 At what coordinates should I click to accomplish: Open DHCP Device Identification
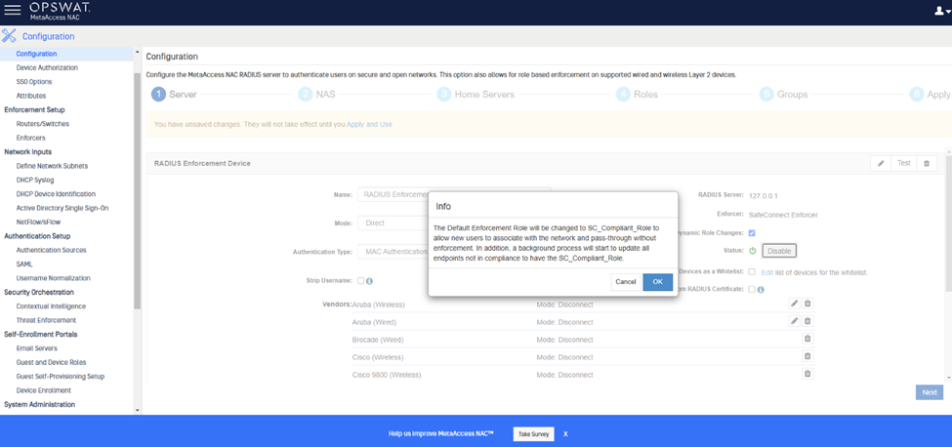[x=56, y=194]
